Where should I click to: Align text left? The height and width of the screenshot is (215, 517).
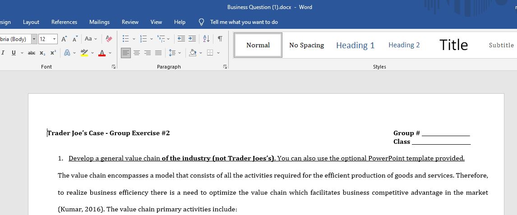tap(125, 53)
